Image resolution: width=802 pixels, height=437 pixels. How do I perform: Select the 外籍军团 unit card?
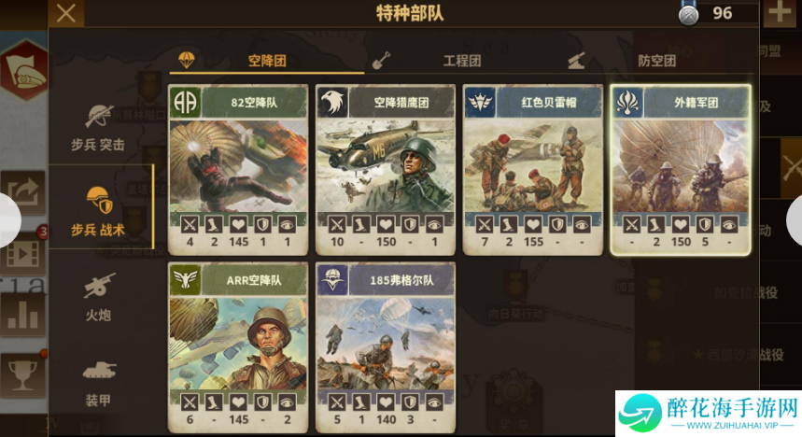coord(681,170)
